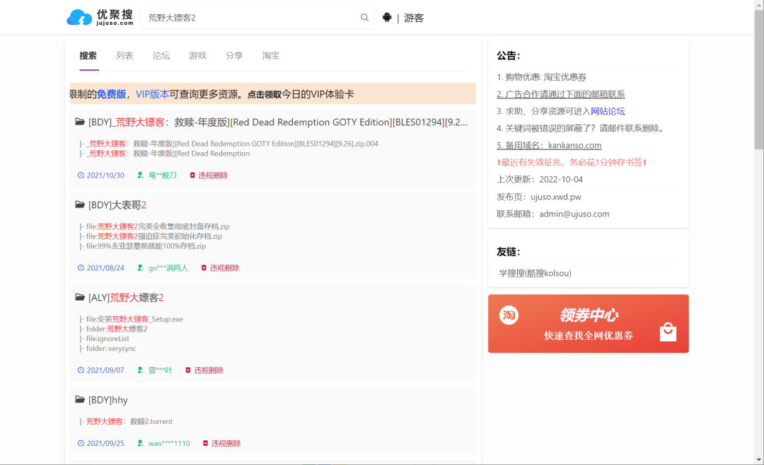The width and height of the screenshot is (764, 465).
Task: Click 违规删除 report icon for 竜**舰刀 result
Action: [x=192, y=175]
